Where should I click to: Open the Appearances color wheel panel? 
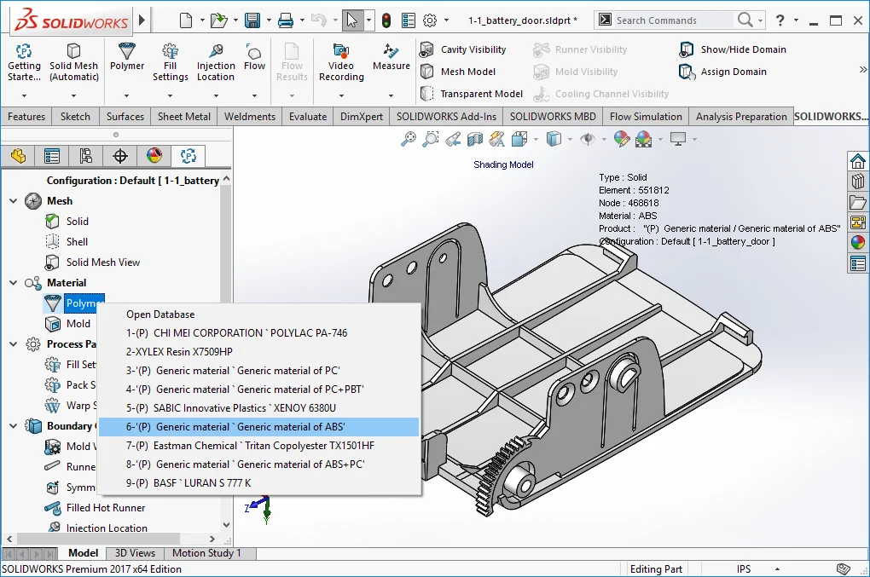[x=857, y=242]
